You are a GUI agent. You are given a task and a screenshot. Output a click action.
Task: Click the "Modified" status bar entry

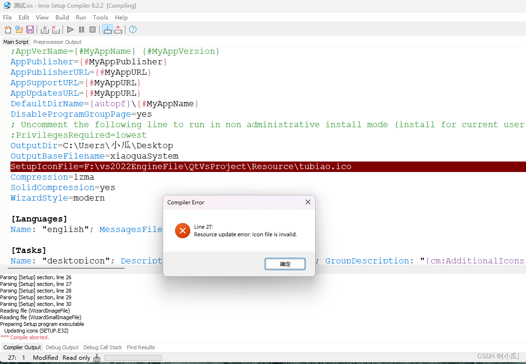point(45,358)
